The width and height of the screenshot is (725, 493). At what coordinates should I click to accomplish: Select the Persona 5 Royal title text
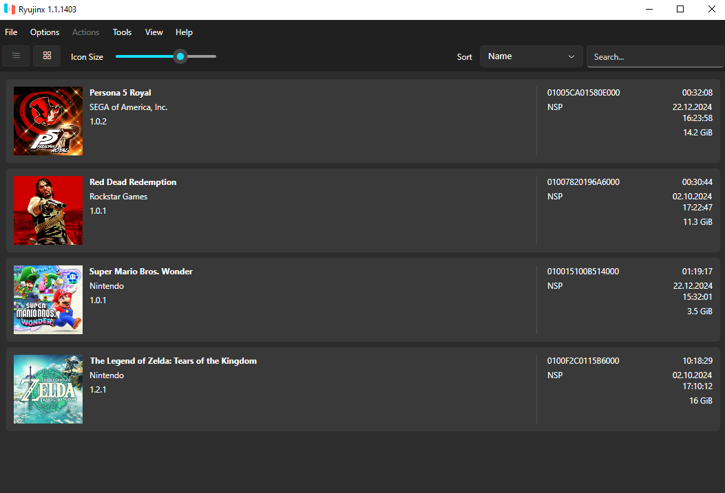pos(120,93)
